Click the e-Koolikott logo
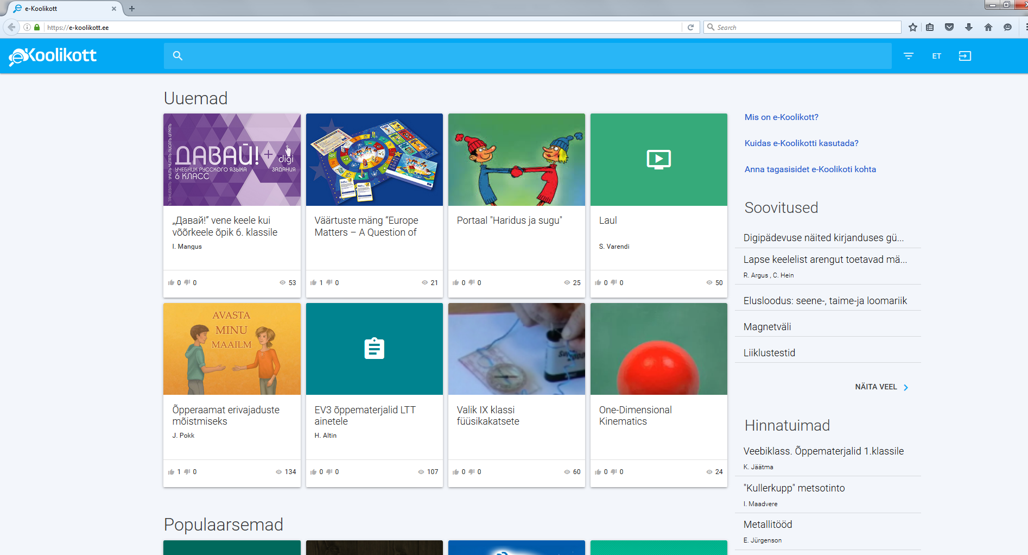This screenshot has height=555, width=1028. pyautogui.click(x=53, y=56)
